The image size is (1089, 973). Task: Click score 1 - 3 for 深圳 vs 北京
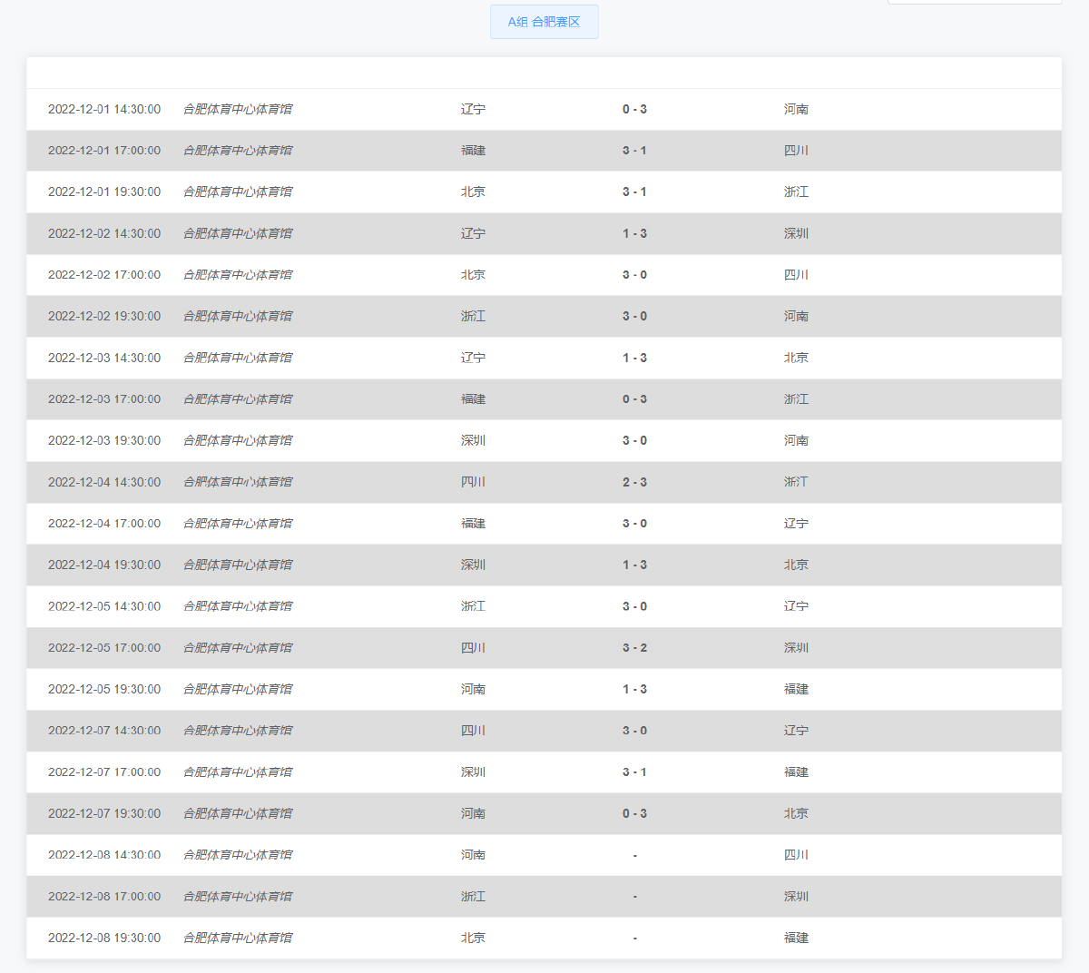click(x=634, y=565)
